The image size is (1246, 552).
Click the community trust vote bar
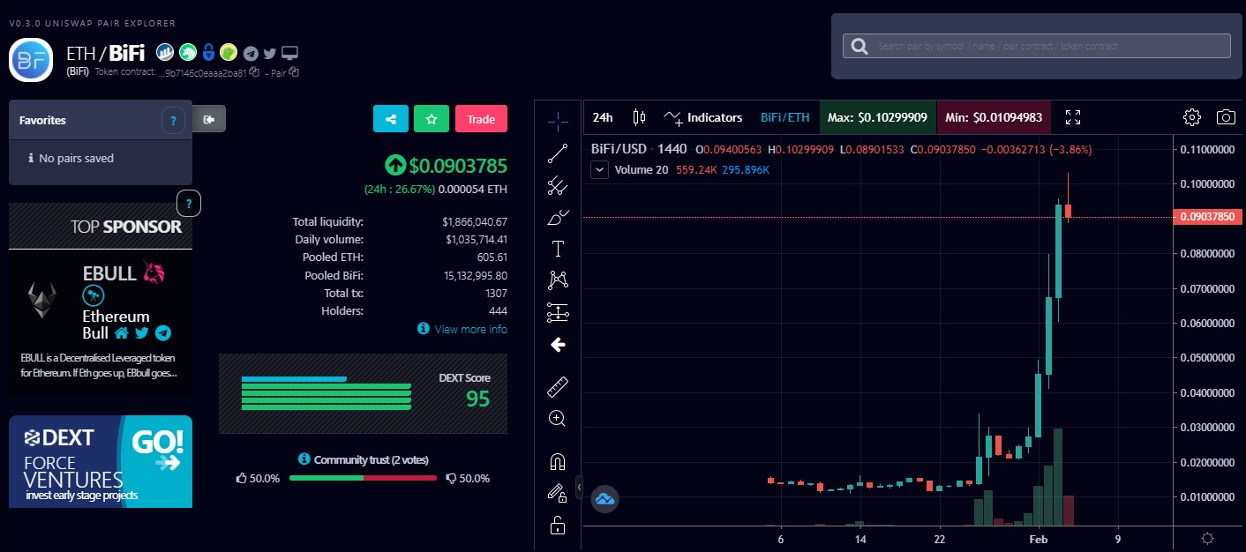[x=363, y=478]
